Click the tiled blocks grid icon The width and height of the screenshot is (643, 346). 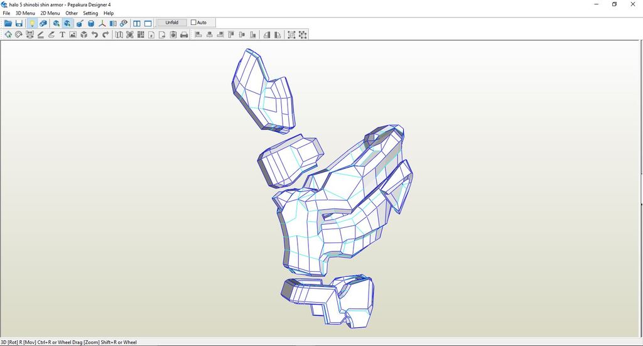pyautogui.click(x=141, y=35)
